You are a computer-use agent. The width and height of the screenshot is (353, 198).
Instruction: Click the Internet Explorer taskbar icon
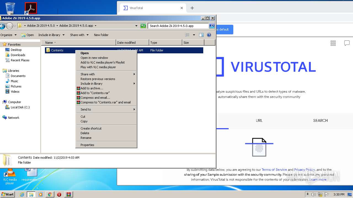[x=22, y=194]
